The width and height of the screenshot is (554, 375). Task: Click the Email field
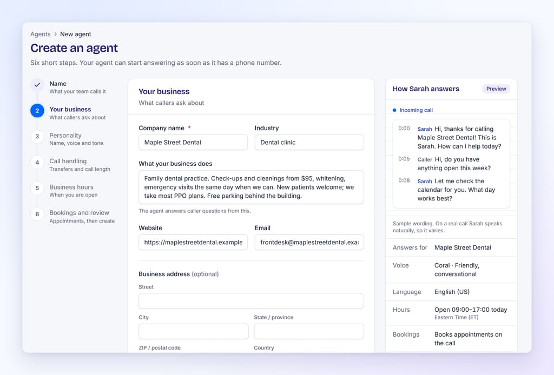pos(309,243)
